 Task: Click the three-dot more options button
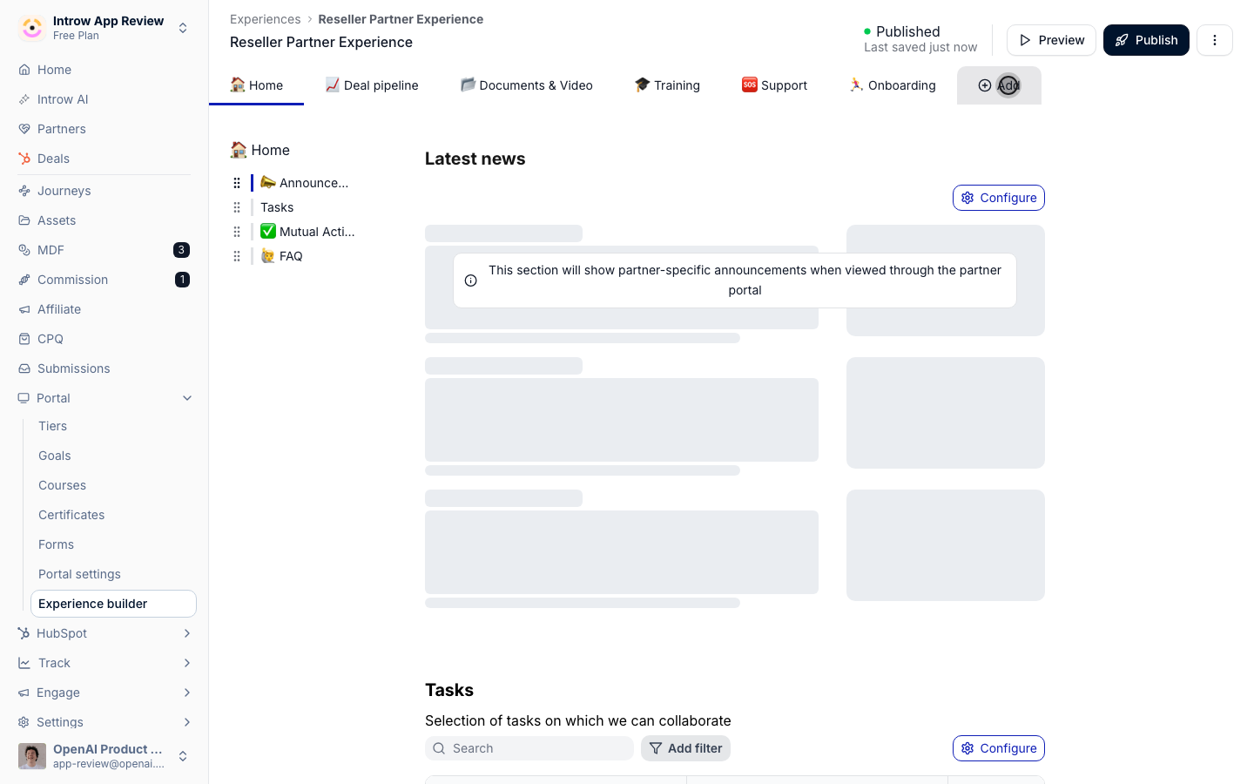point(1215,40)
